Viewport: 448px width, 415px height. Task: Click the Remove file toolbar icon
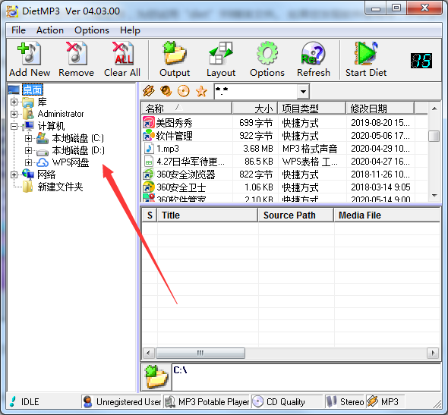(x=76, y=54)
